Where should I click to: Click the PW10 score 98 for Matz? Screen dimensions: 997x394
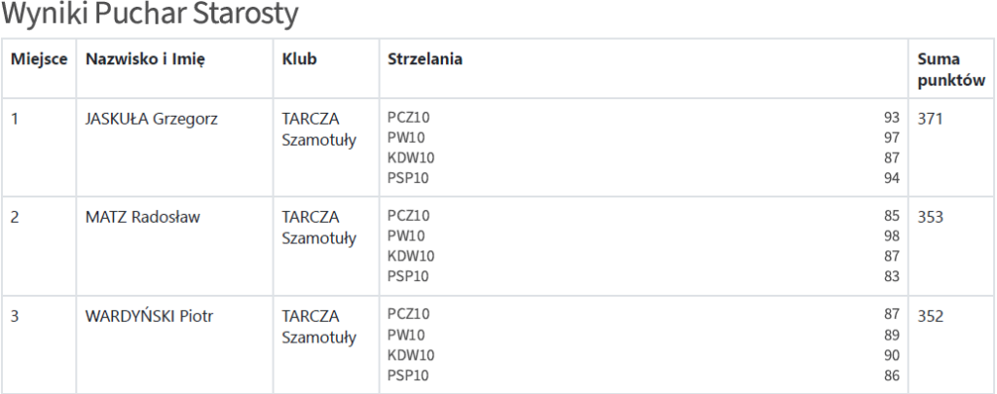892,235
